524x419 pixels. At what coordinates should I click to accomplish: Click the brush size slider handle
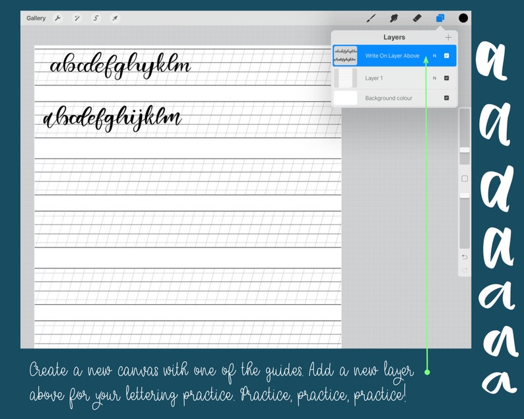pos(465,150)
